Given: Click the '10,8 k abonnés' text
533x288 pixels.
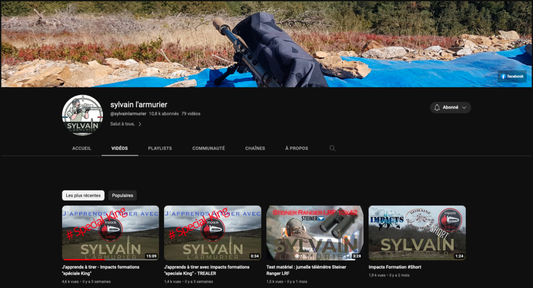Looking at the screenshot, I should [163, 114].
